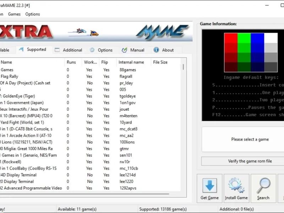Sort list by Flip column header
Viewport: 284px width, 213px height.
(108, 62)
